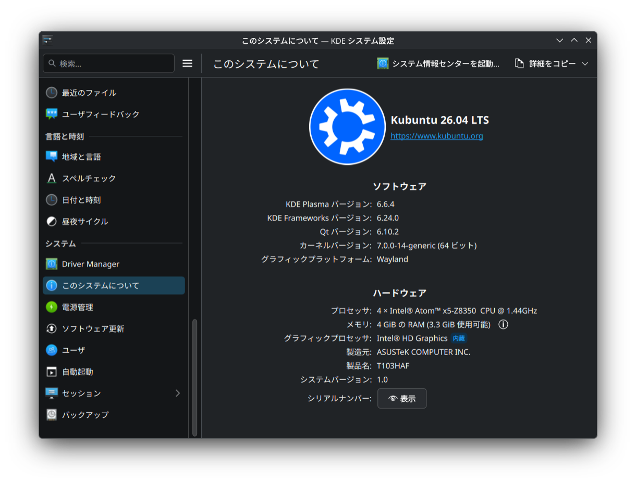Viewport: 636px width, 484px height.
Task: Open ソフトウェア更新 page
Action: coord(114,329)
